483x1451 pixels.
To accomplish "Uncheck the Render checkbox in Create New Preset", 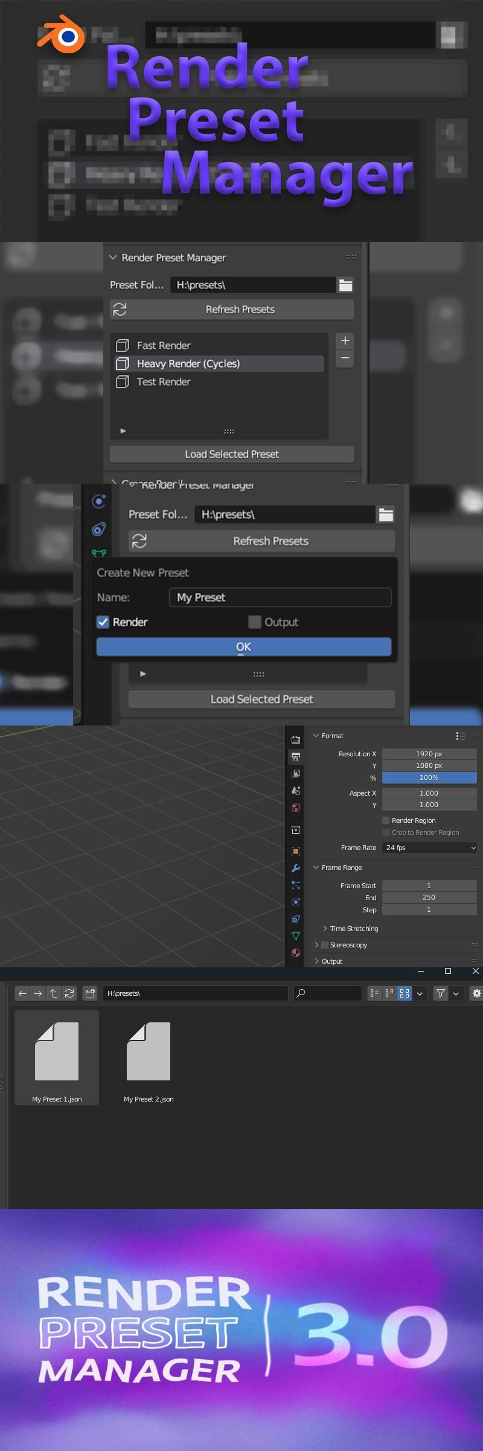I will click(x=103, y=622).
